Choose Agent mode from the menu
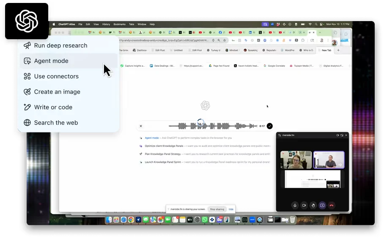 (69, 61)
